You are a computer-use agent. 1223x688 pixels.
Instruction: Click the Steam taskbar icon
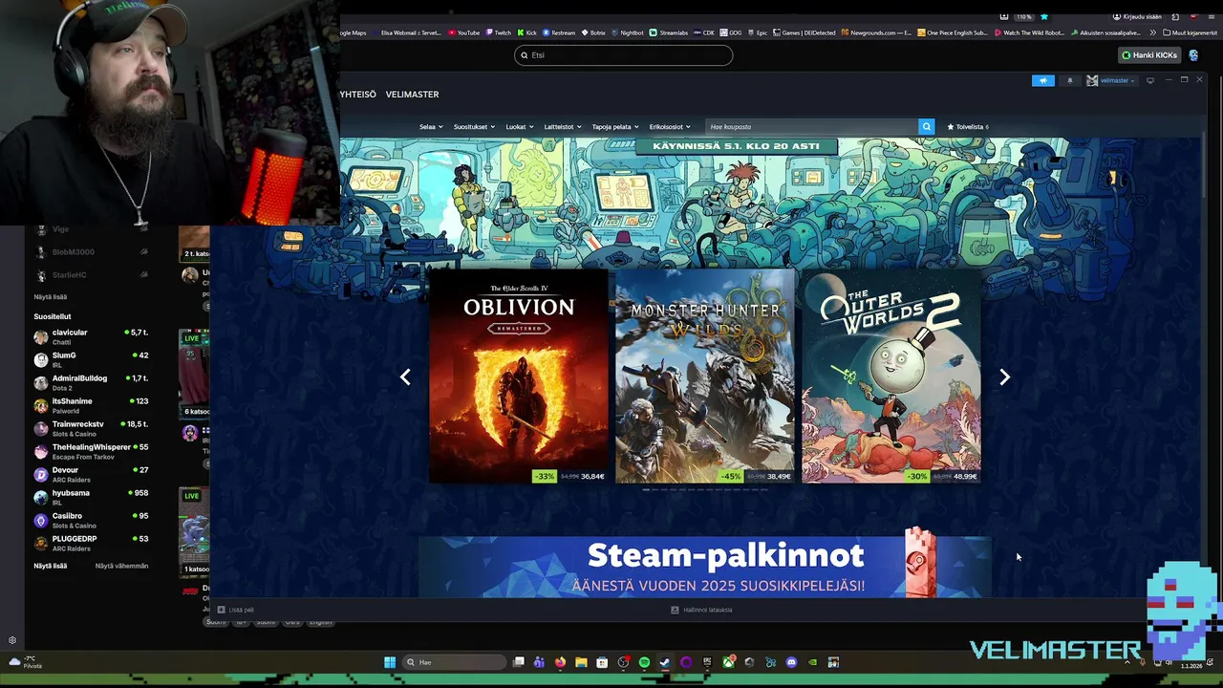[x=664, y=662]
